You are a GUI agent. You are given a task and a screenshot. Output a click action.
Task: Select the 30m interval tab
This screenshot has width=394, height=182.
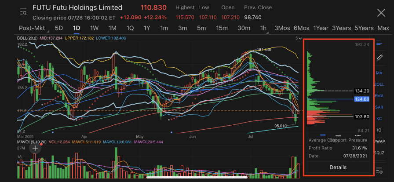244,28
